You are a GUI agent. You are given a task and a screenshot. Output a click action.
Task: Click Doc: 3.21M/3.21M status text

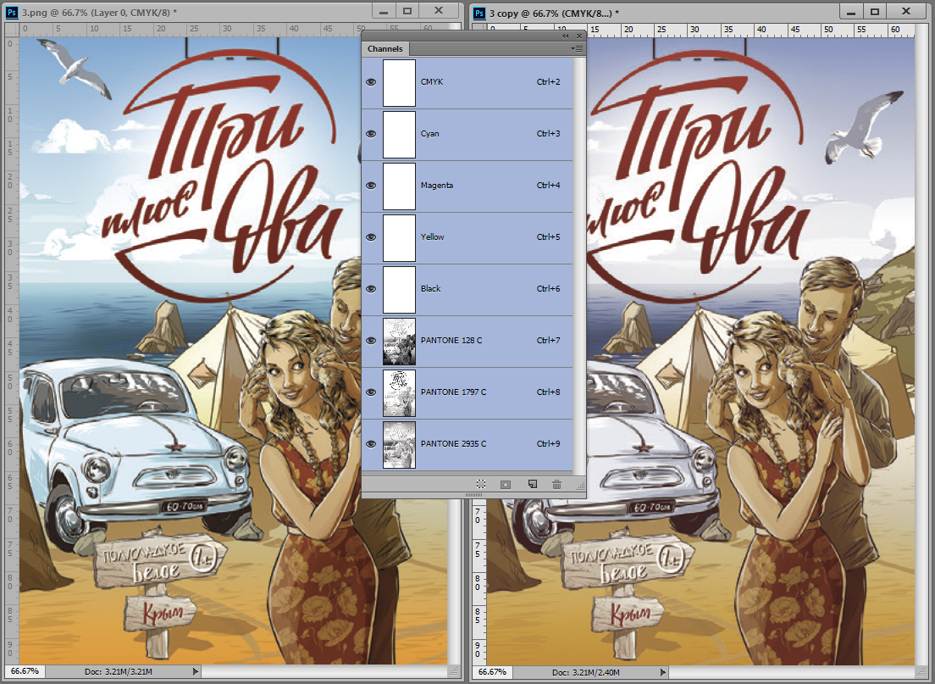(118, 671)
